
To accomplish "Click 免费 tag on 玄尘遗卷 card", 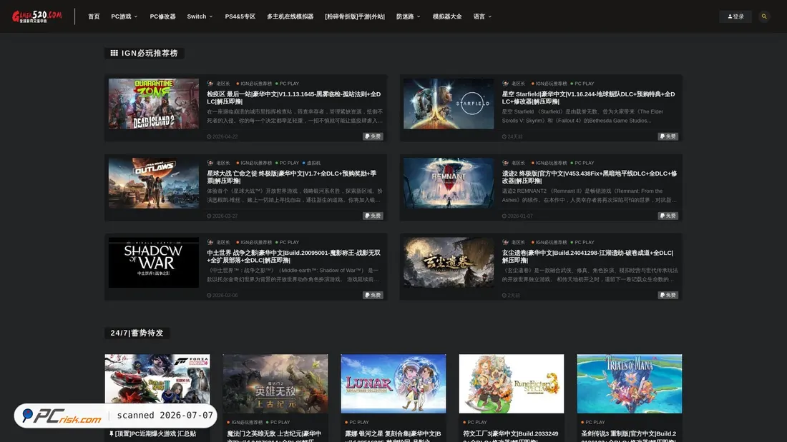I will coord(668,295).
